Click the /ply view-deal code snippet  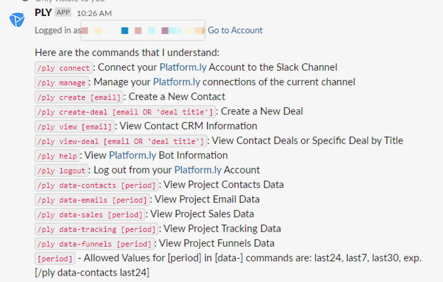(x=121, y=142)
